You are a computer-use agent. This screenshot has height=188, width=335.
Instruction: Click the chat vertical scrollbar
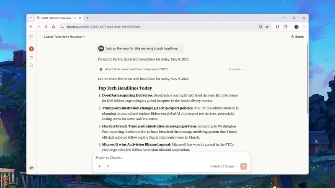pos(307,78)
